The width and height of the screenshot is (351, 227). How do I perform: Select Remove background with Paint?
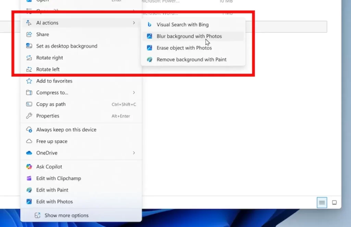(x=191, y=59)
